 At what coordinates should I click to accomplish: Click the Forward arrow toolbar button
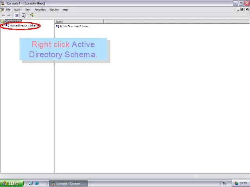coord(9,15)
